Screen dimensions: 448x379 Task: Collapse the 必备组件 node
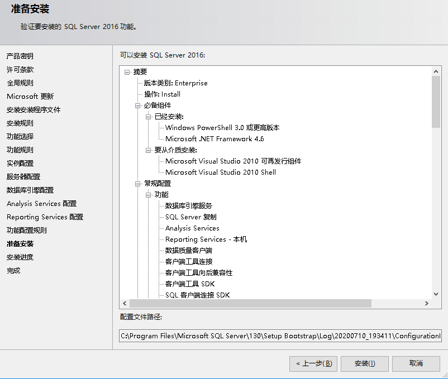(x=138, y=105)
